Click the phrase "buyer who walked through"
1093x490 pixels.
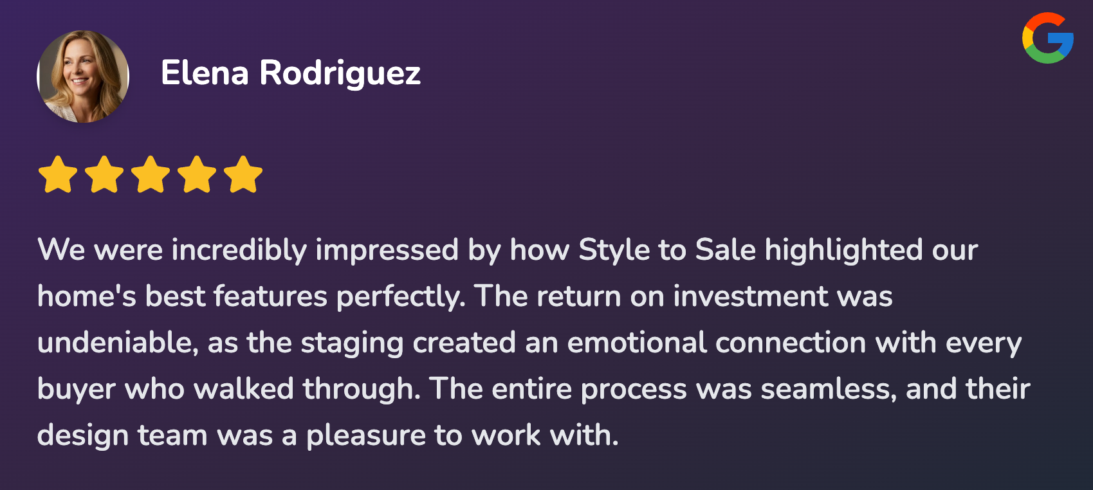click(228, 389)
